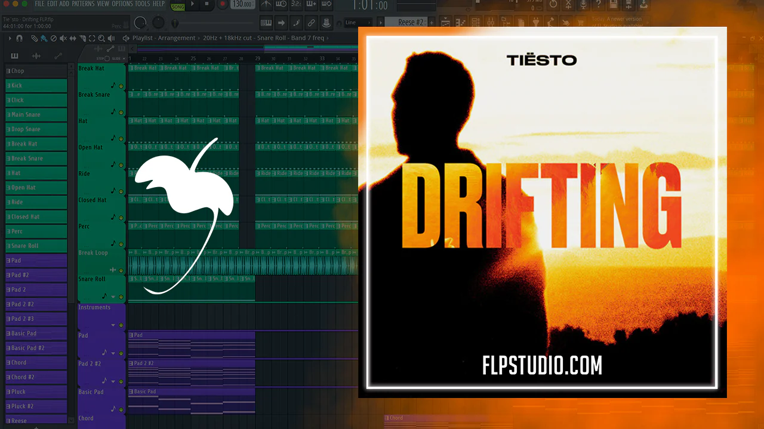The width and height of the screenshot is (764, 429).
Task: Open the playlist menu arrow
Action: point(9,38)
